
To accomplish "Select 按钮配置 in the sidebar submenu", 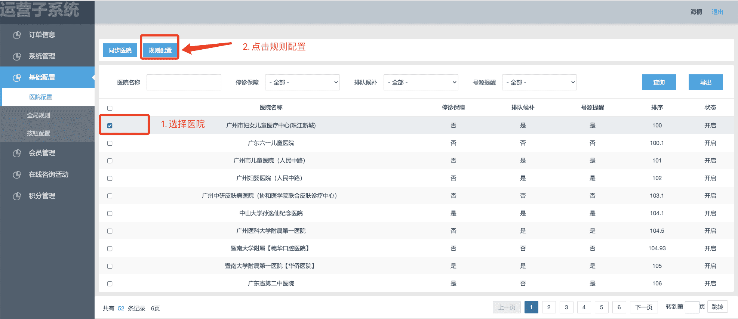I will tap(39, 133).
